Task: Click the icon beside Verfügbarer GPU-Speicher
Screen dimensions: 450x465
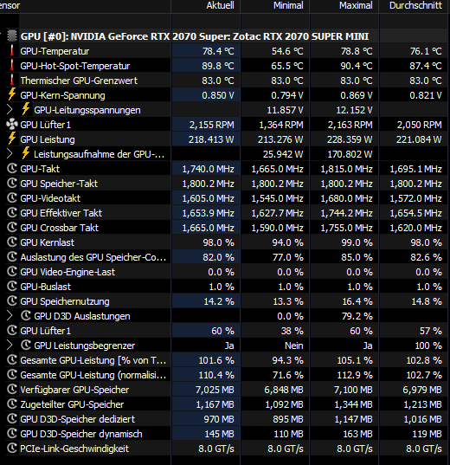Action: [x=12, y=390]
